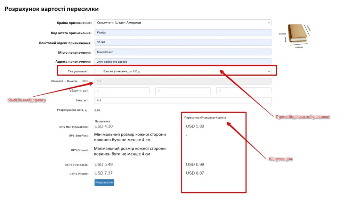Click the calculated weight value 0.40
This screenshot has height=204, width=356.
(97, 110)
